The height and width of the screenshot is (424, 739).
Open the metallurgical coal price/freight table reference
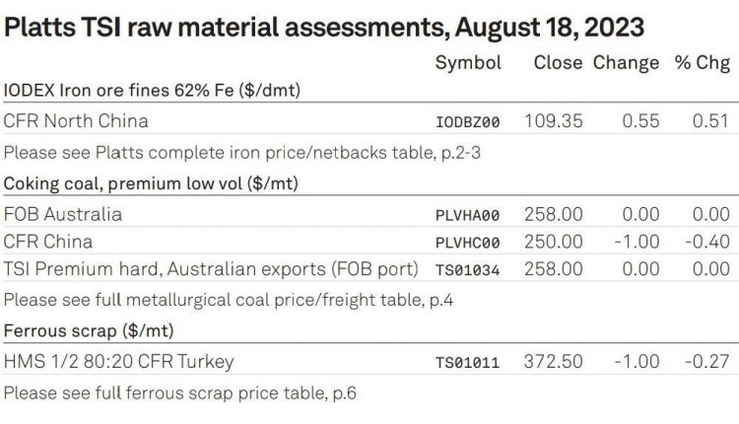(x=229, y=300)
